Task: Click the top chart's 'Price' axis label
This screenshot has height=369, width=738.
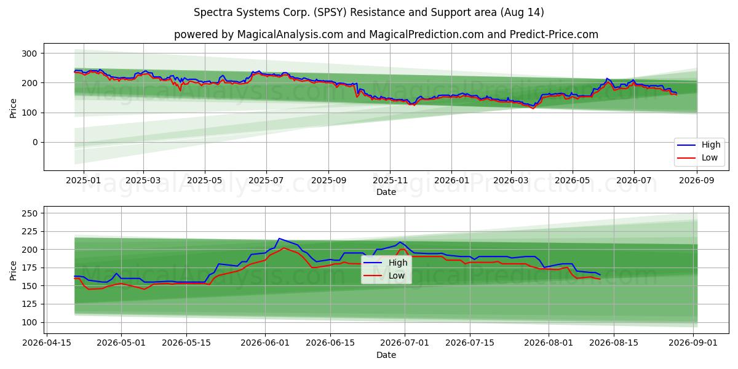Action: [14, 107]
